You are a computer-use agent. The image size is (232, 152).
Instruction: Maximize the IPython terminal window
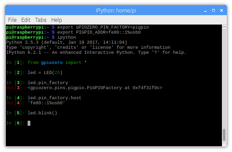point(214,10)
